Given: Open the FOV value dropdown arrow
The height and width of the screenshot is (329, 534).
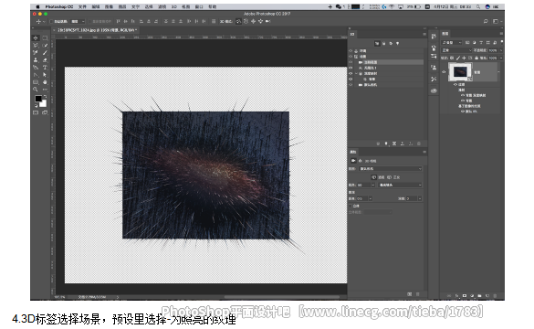Looking at the screenshot, I should [373, 185].
